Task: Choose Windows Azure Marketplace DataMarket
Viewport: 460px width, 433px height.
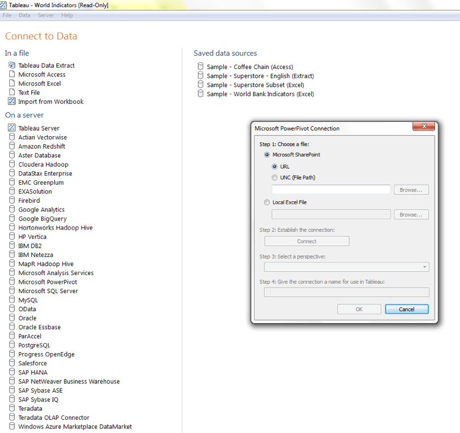Action: [75, 426]
